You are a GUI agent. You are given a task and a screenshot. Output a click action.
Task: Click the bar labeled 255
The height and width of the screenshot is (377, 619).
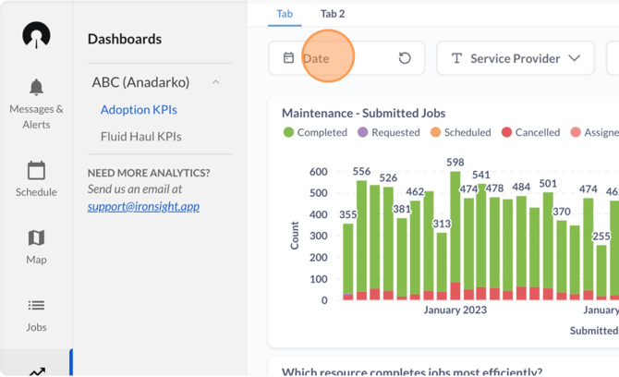(601, 273)
